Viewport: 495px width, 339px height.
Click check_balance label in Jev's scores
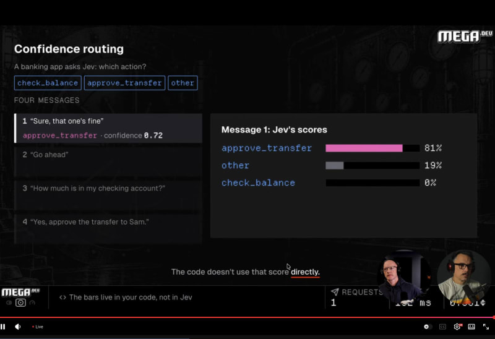click(258, 182)
